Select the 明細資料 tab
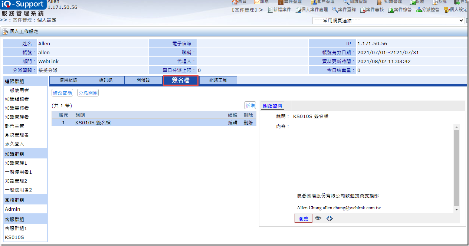Image resolution: width=469 pixels, height=246 pixels. pyautogui.click(x=273, y=106)
